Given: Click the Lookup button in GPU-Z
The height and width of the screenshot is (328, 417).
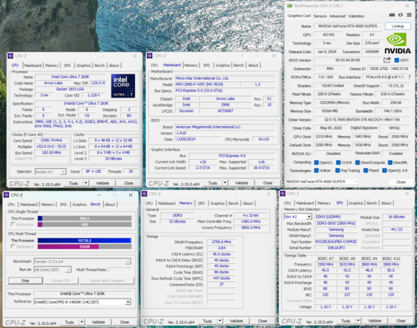Looking at the screenshot, I should coord(397,26).
